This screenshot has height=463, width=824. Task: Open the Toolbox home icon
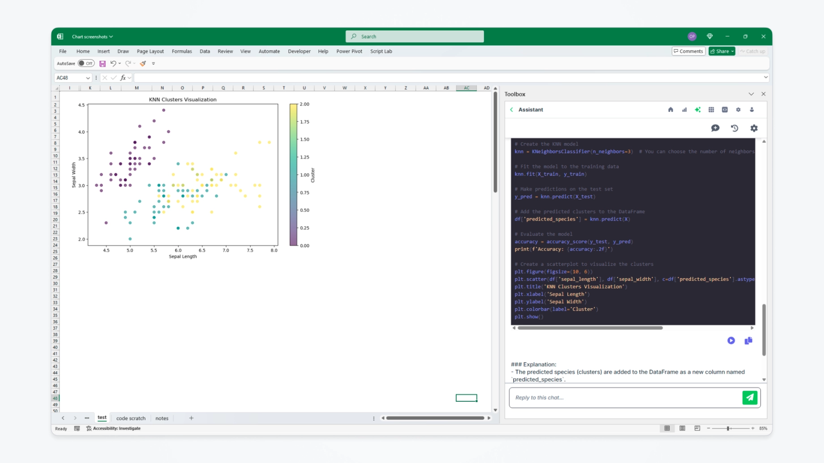(x=670, y=110)
